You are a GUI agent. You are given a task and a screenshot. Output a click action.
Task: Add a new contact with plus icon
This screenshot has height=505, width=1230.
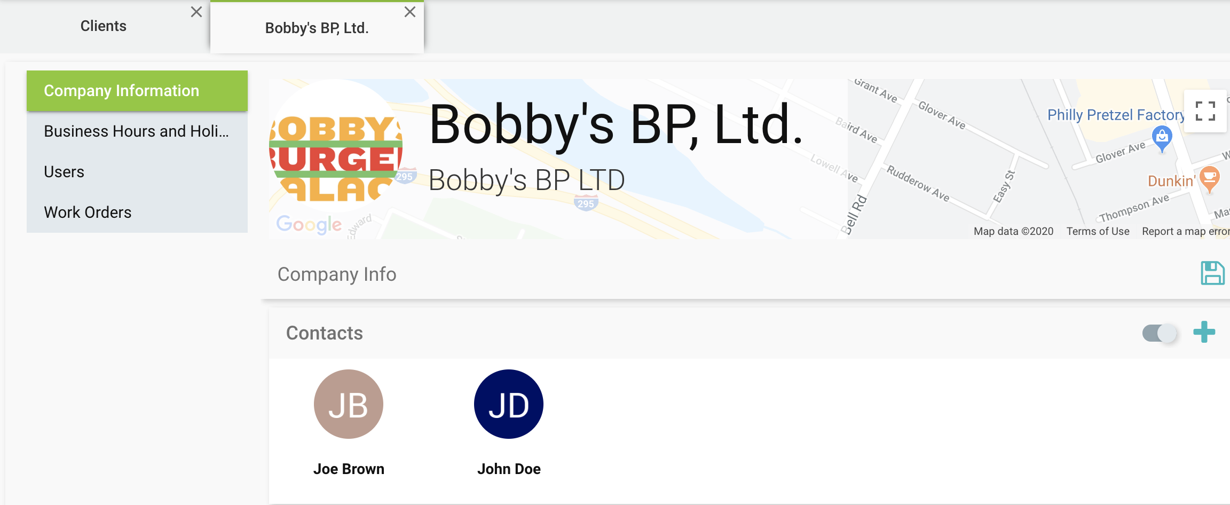pyautogui.click(x=1204, y=332)
